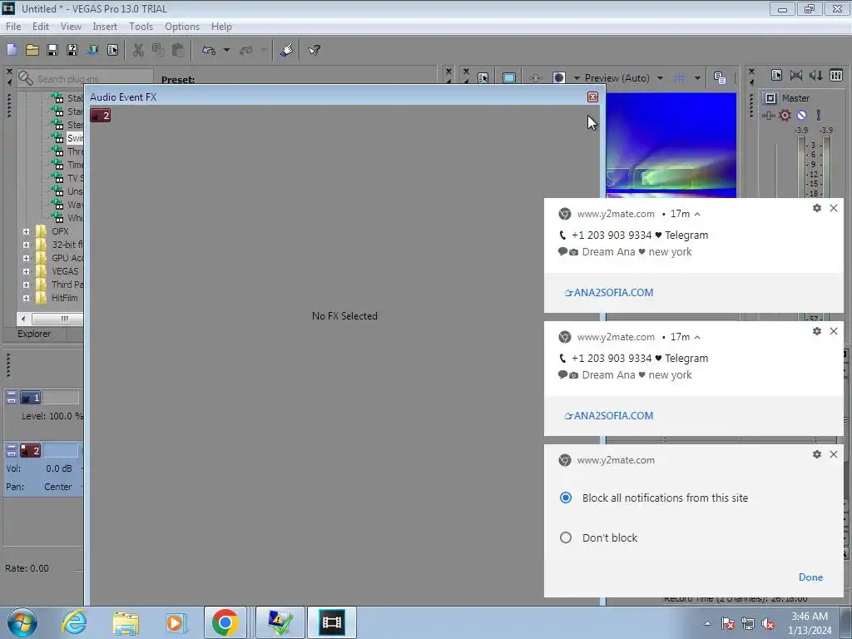Image resolution: width=852 pixels, height=639 pixels.
Task: Toggle the preview grid Overlays icon
Action: click(679, 77)
